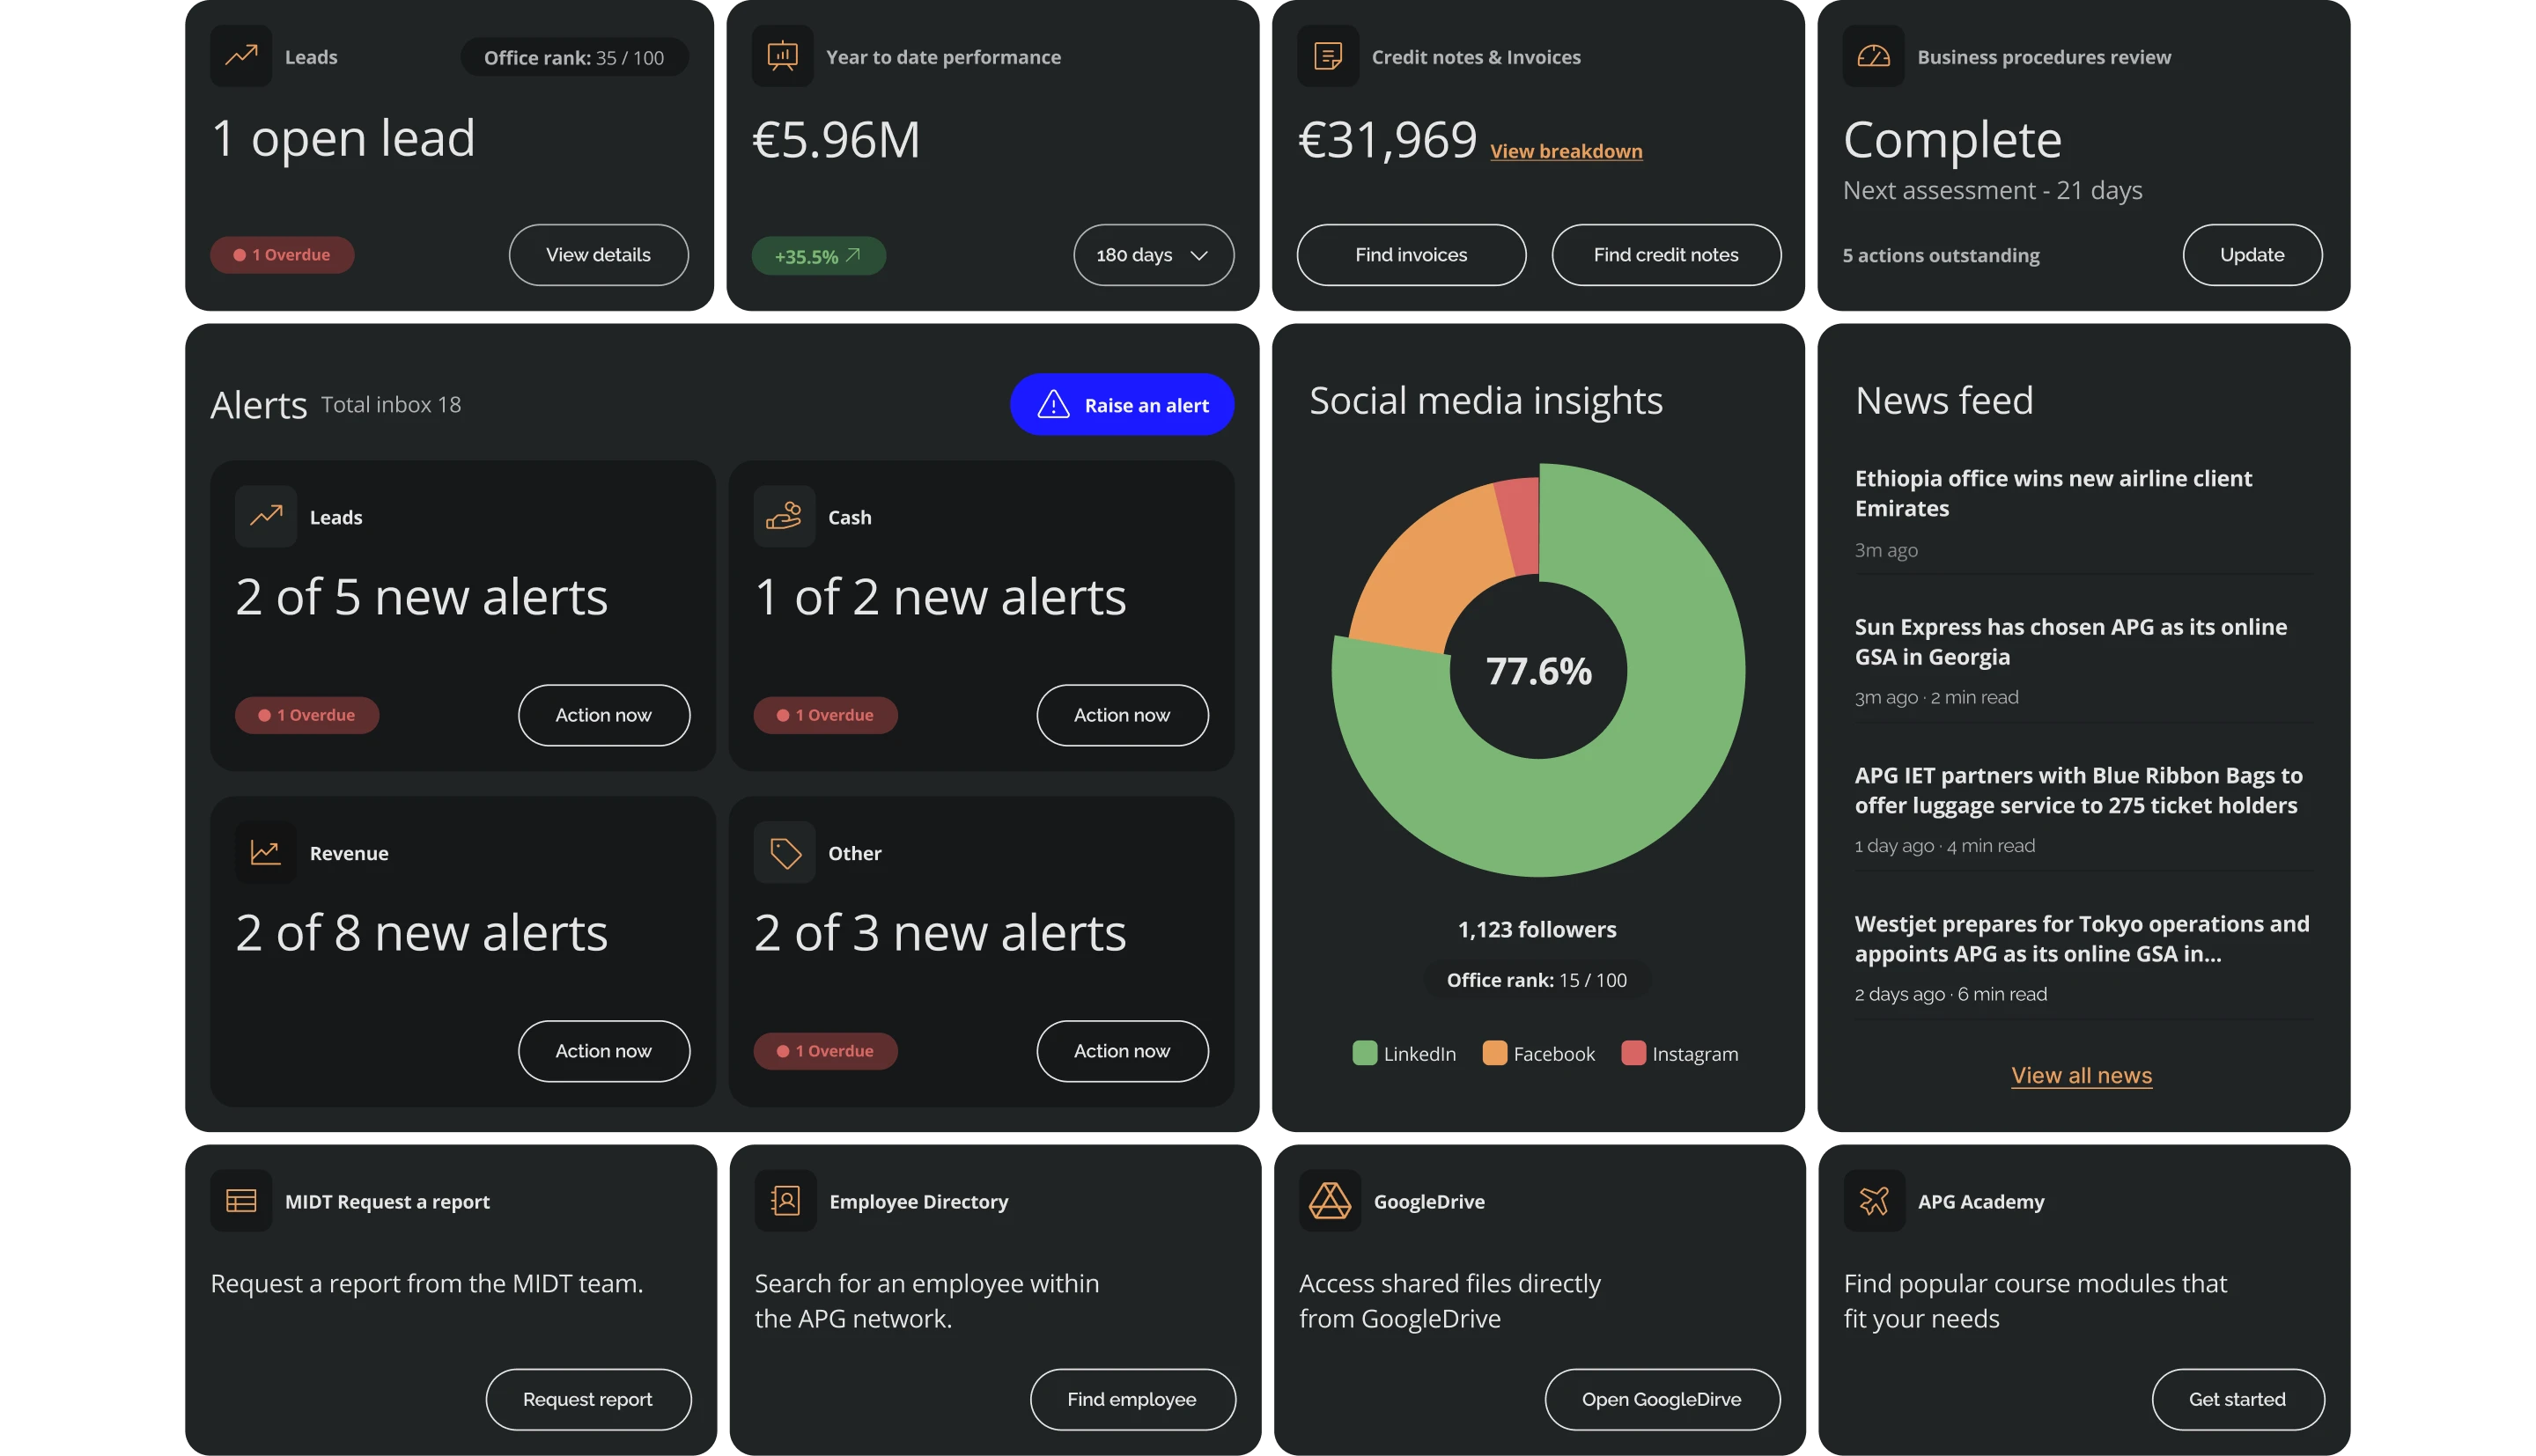Update the business procedures review
The width and height of the screenshot is (2536, 1456).
tap(2252, 255)
